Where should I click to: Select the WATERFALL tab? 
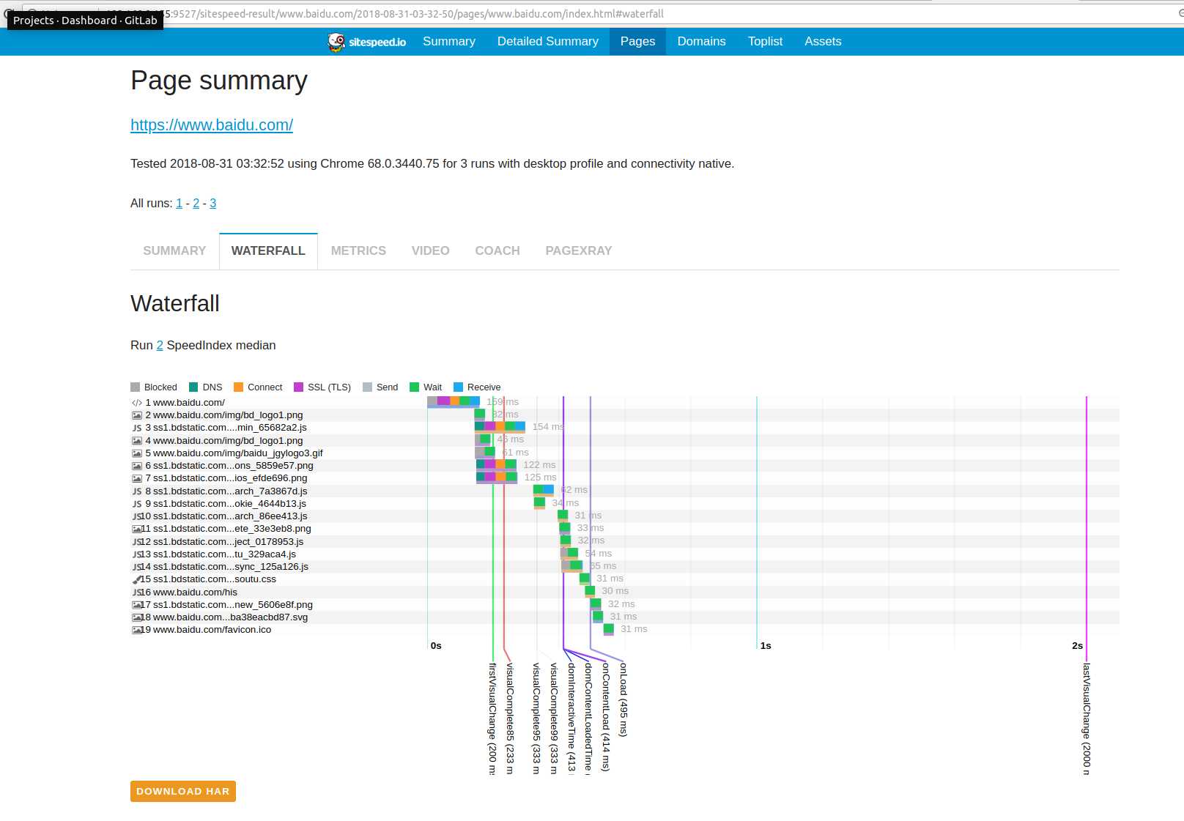click(268, 251)
